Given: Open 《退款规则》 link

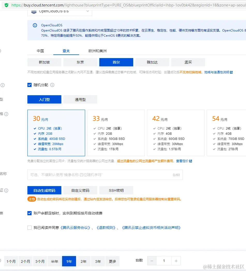Looking at the screenshot, I should 106,228.
